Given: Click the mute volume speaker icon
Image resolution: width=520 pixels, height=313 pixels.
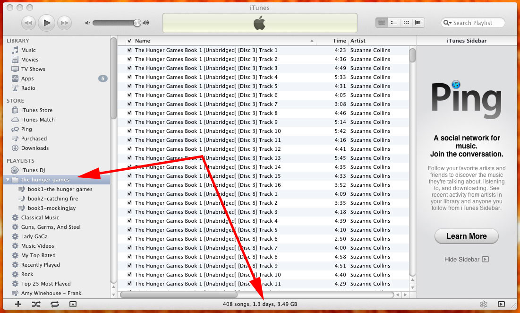Looking at the screenshot, I should pyautogui.click(x=87, y=23).
